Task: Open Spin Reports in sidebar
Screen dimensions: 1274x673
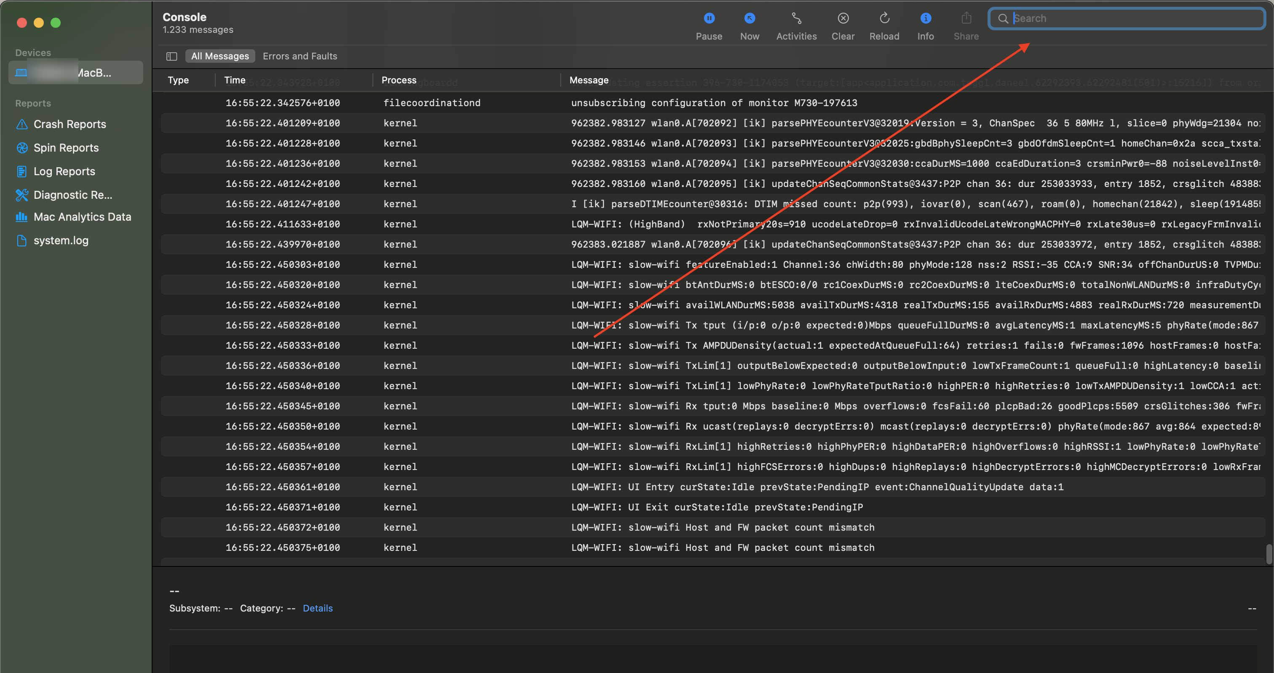Action: click(66, 148)
